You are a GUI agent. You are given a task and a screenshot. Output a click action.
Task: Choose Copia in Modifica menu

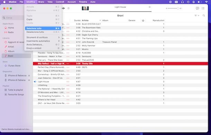pos(43,19)
